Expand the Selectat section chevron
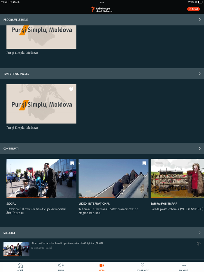204x272 pixels. [200, 233]
